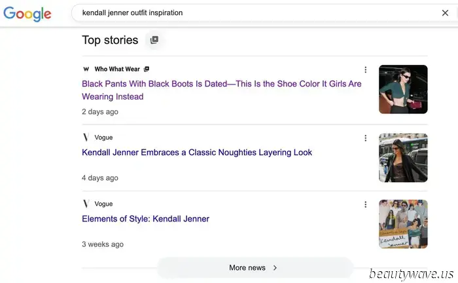Click the stacked-cards icon next to Top stories
This screenshot has width=458, height=283.
154,40
